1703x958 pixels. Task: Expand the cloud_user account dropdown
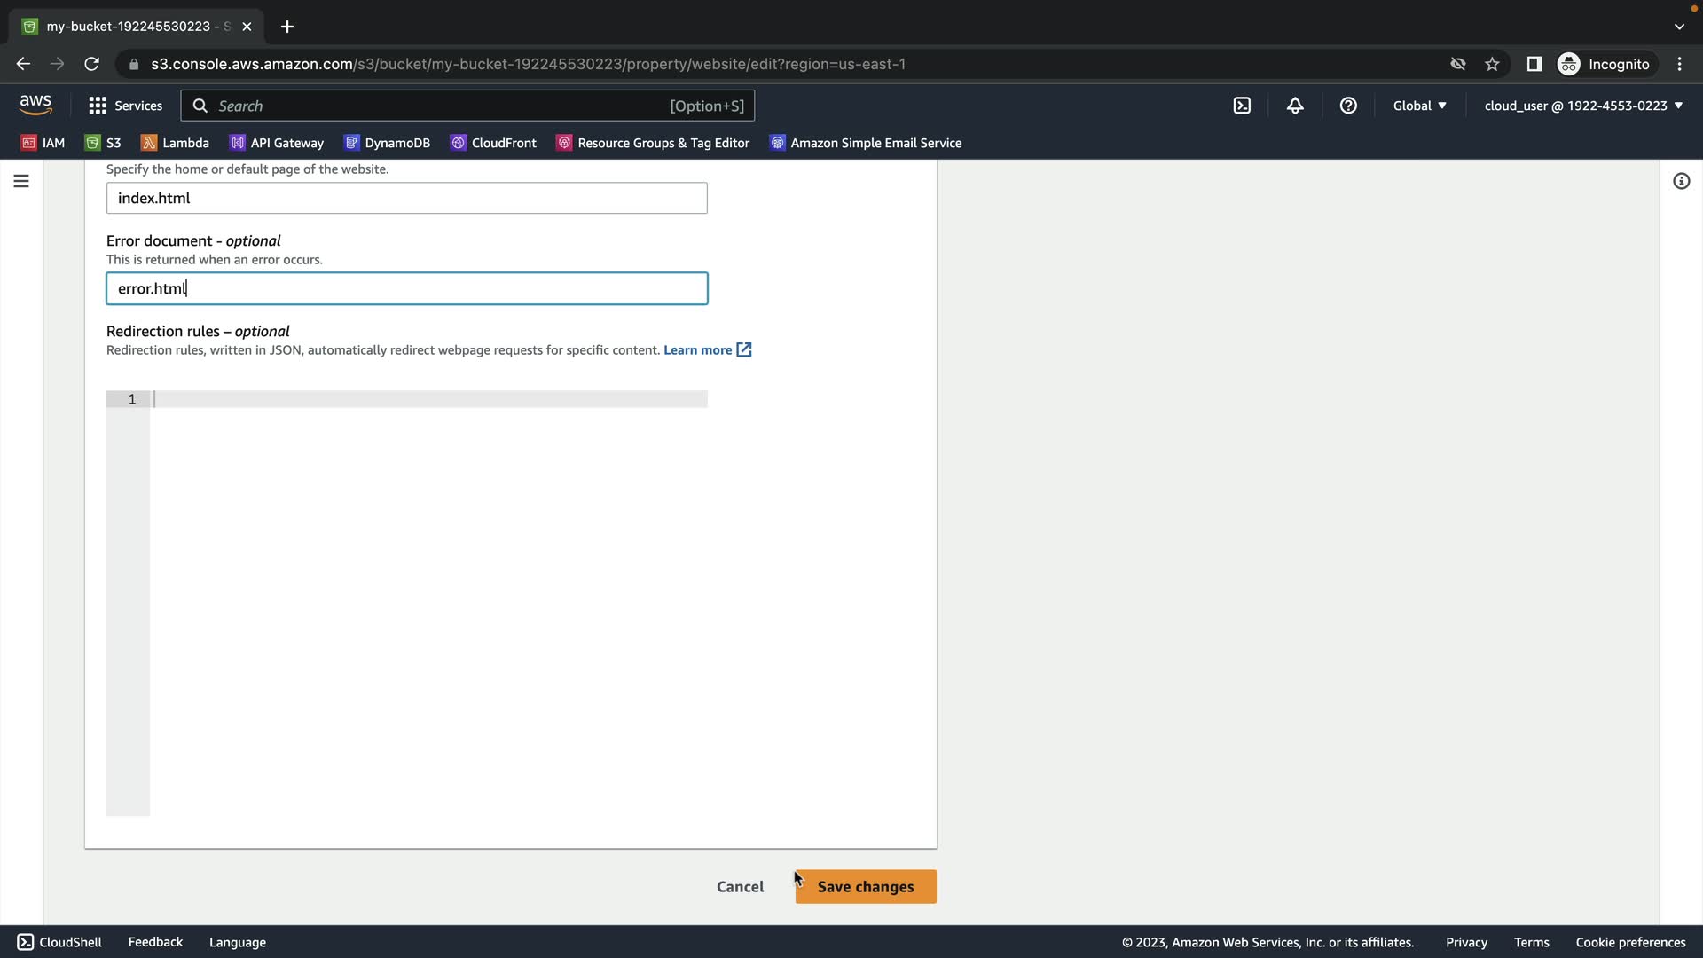tap(1583, 106)
